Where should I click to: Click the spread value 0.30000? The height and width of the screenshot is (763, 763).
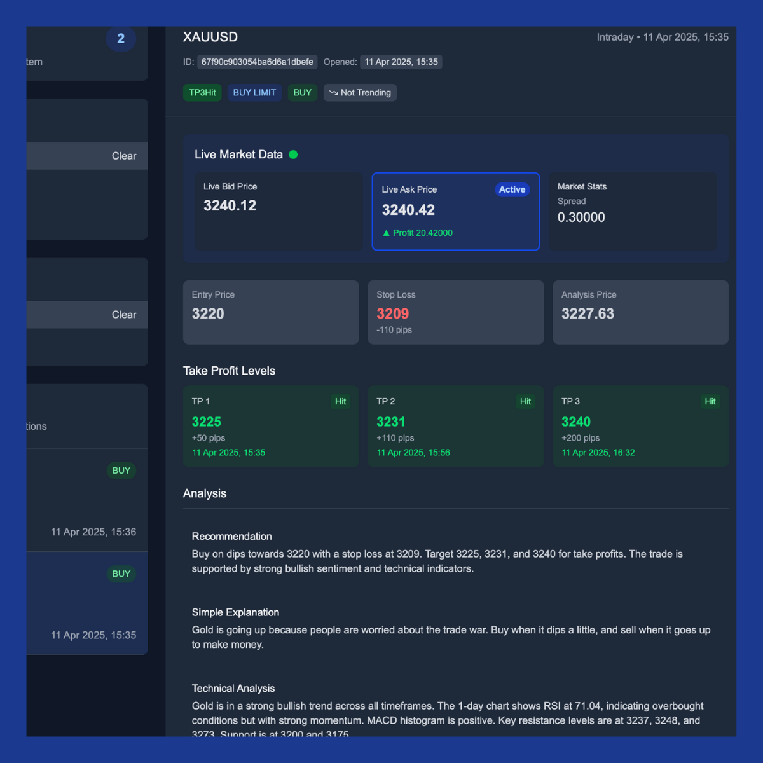tap(581, 217)
